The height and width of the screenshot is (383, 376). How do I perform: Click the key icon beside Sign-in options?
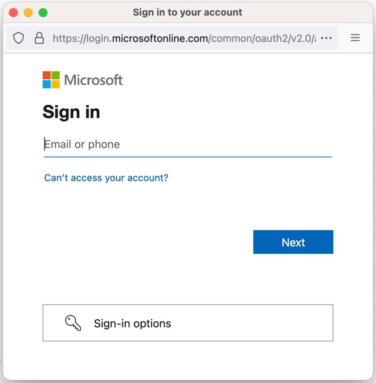[x=73, y=323]
